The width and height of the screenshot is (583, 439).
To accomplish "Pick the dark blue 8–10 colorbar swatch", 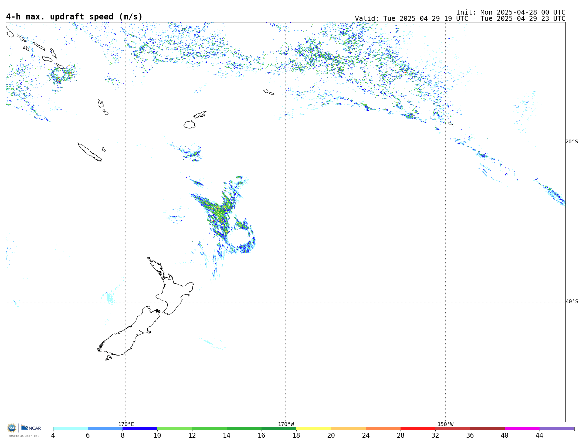I will [140, 429].
